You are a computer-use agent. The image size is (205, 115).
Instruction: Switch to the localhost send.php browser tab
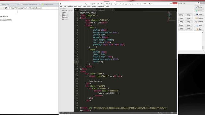[x=30, y=4]
